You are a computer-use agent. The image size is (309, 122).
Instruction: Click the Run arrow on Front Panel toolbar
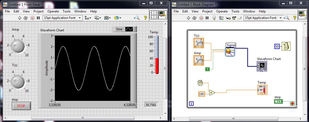(20, 18)
